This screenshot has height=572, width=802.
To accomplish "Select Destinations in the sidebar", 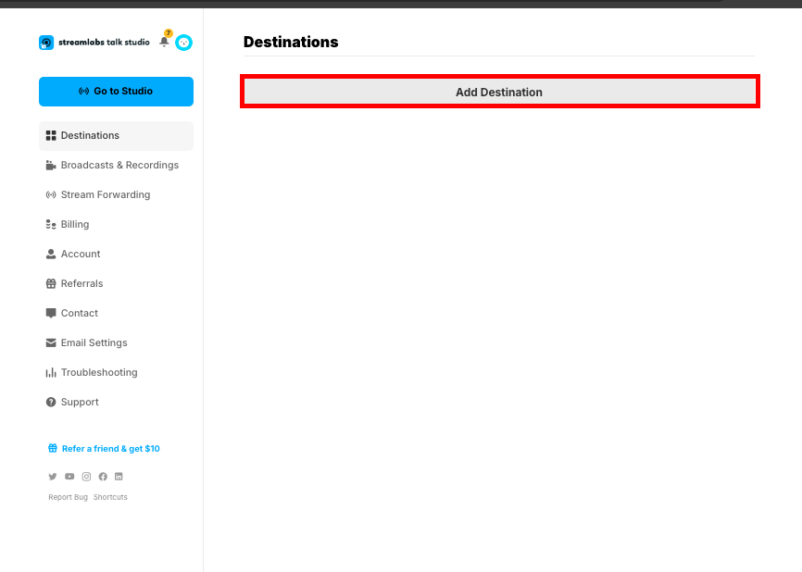I will click(90, 135).
